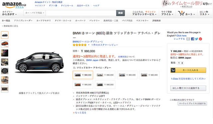Pick the last color variant in second row
The height and width of the screenshot is (124, 213).
[x=105, y=85]
